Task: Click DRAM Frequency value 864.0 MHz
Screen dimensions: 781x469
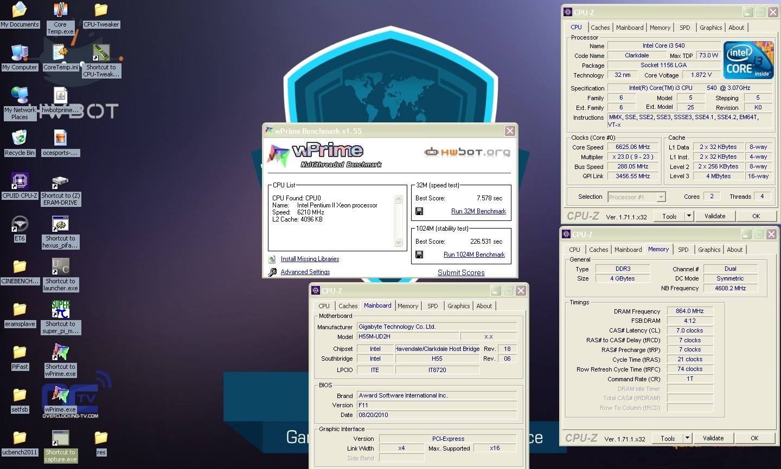Action: click(689, 311)
